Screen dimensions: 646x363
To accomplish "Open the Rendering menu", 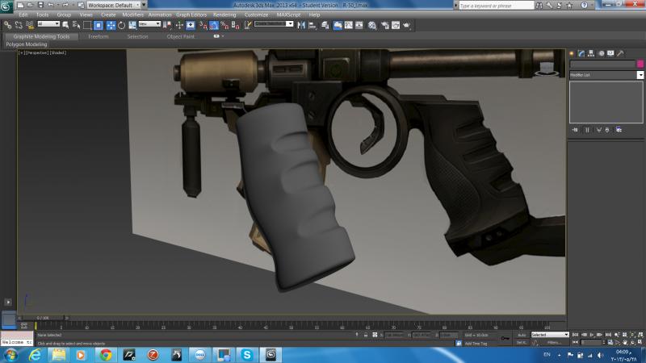I will (224, 15).
